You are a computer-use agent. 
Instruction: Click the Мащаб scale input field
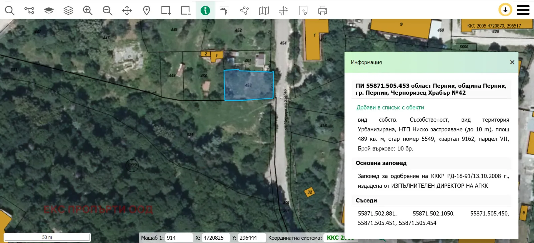[x=179, y=238]
